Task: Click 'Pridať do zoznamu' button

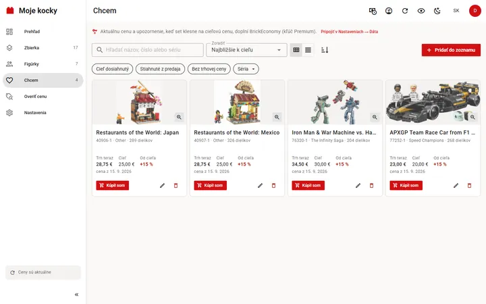Action: 451,50
